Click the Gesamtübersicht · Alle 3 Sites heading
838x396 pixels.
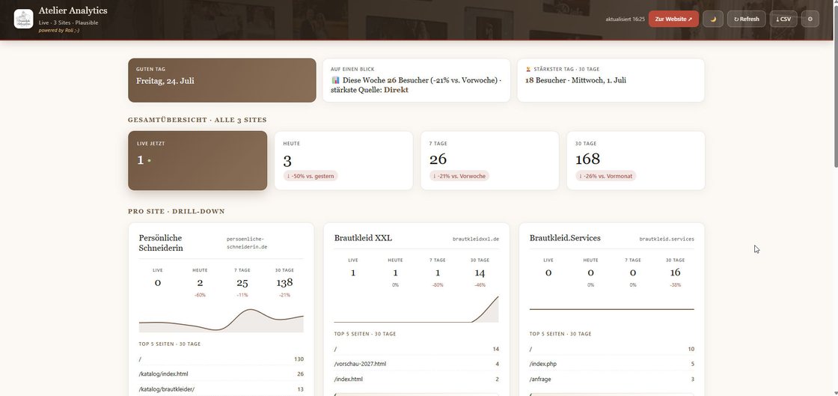(198, 120)
